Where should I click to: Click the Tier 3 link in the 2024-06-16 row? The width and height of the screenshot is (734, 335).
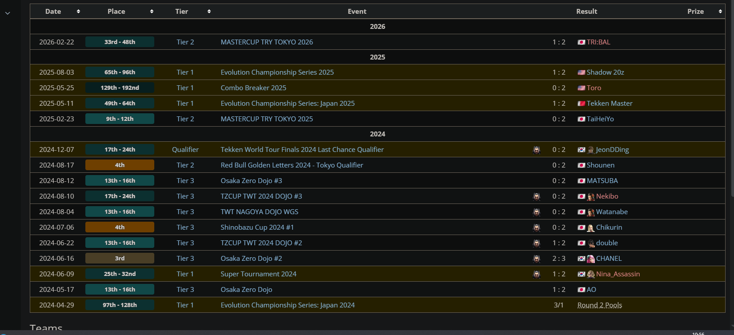[x=185, y=259]
